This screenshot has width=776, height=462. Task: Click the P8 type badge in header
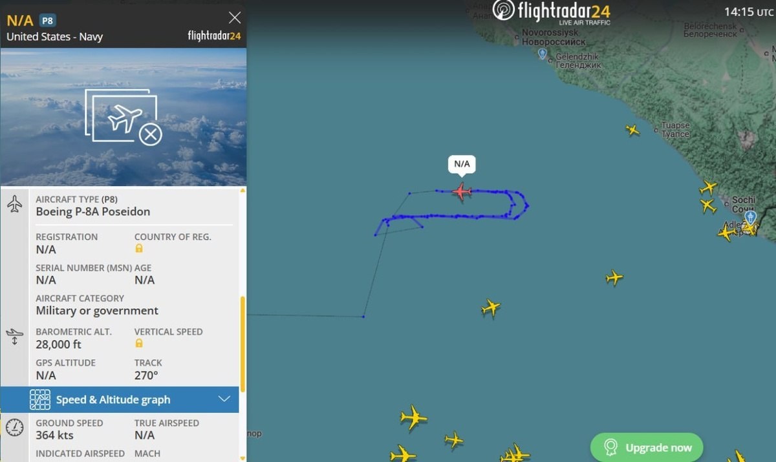48,20
